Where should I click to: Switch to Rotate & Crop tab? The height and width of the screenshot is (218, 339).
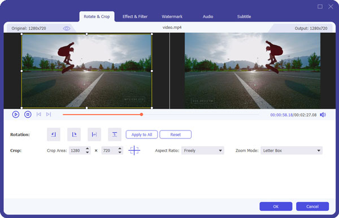[97, 16]
